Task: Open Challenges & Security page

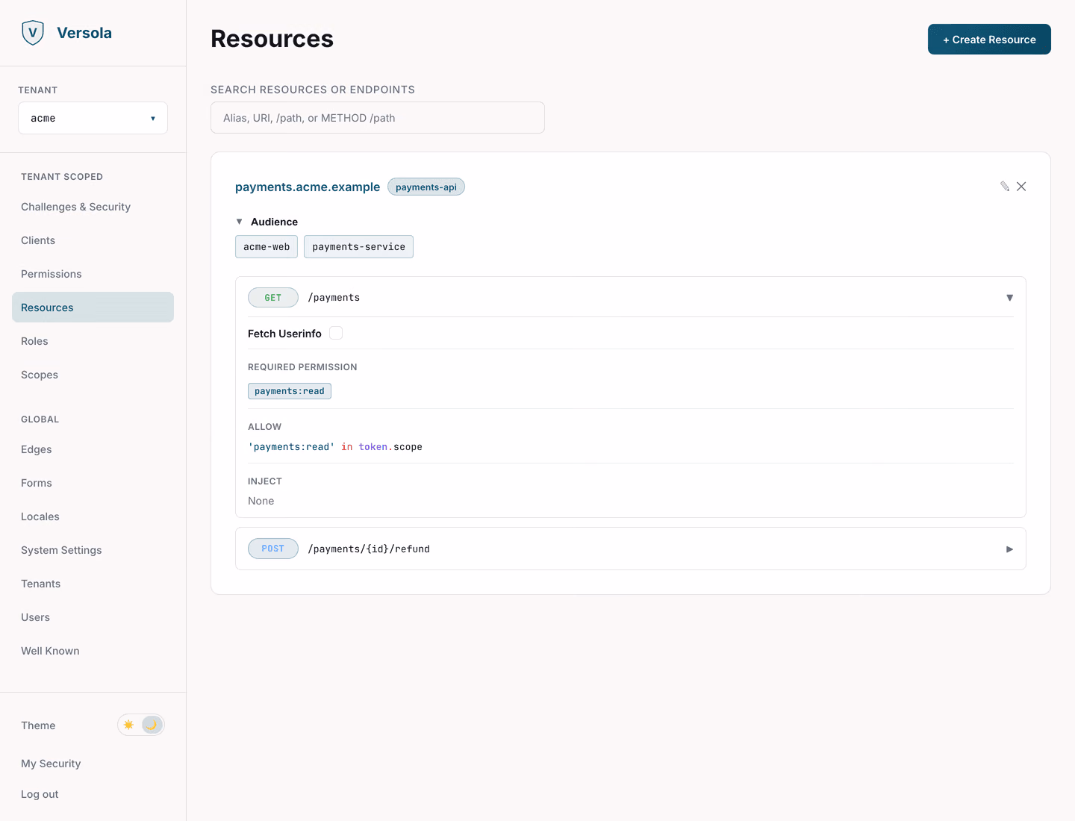Action: click(75, 207)
